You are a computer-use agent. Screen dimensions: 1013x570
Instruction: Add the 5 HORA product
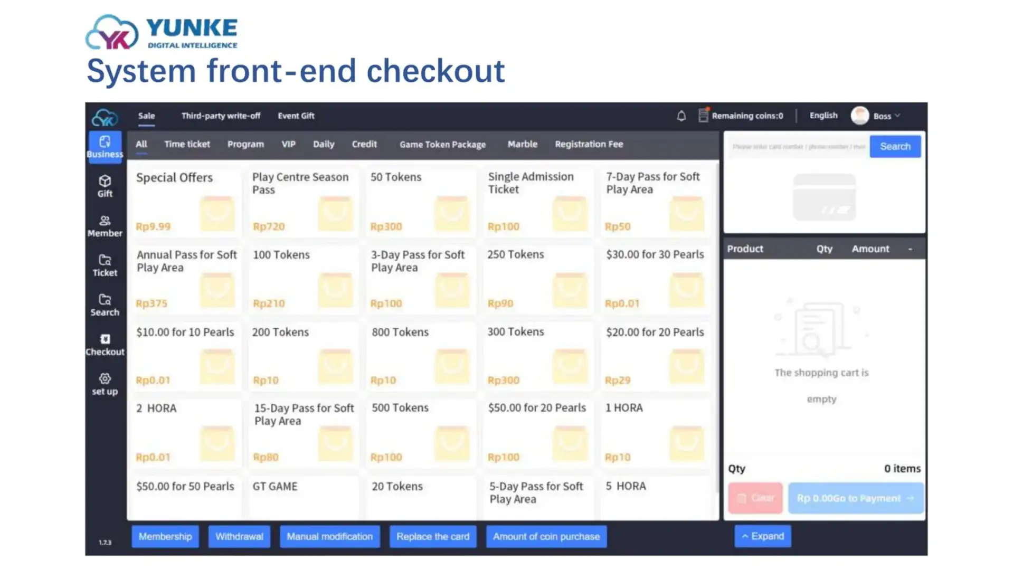pos(655,498)
